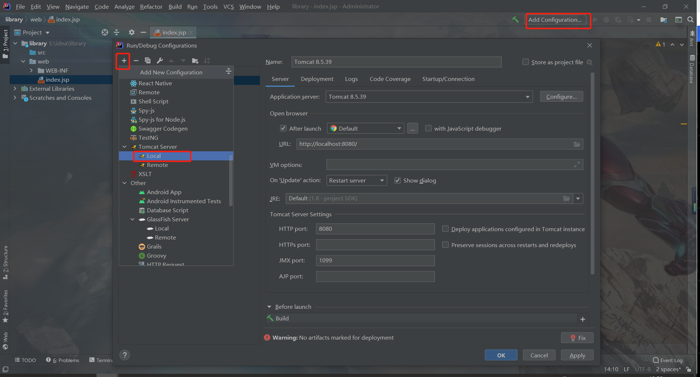Hide the Project panel with minus icon
The width and height of the screenshot is (700, 377).
[143, 32]
